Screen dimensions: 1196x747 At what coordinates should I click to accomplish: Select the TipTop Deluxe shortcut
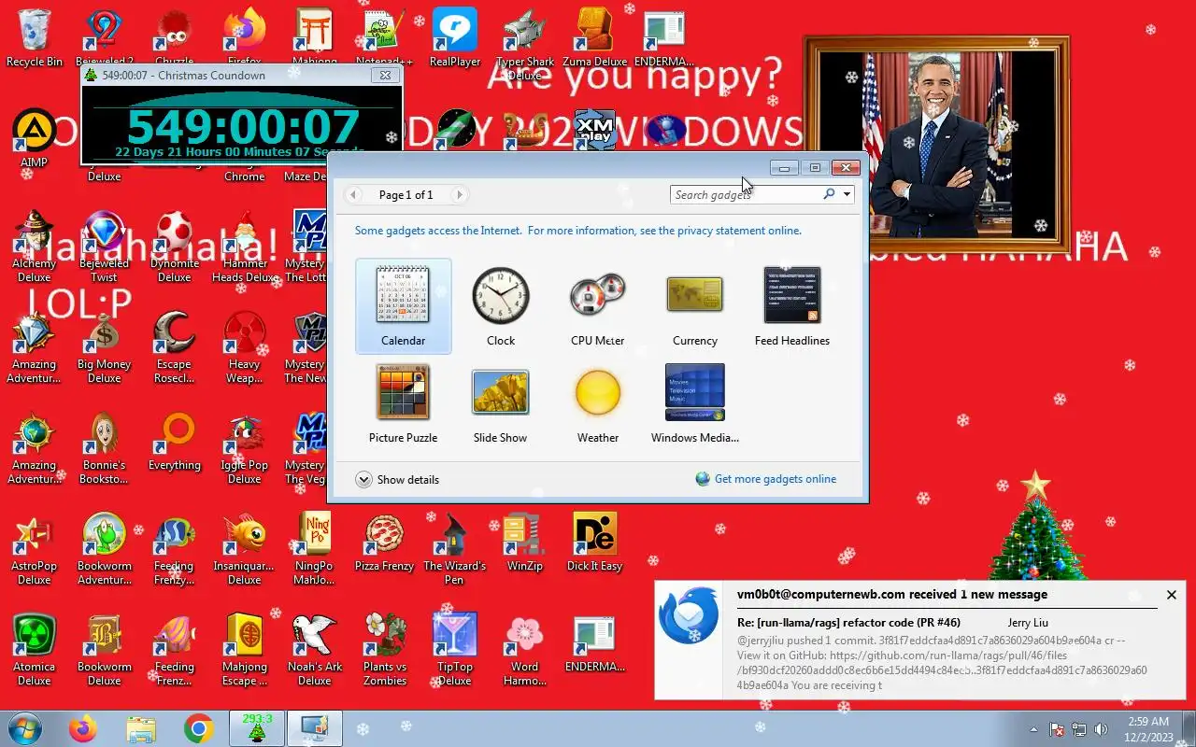[x=455, y=651]
